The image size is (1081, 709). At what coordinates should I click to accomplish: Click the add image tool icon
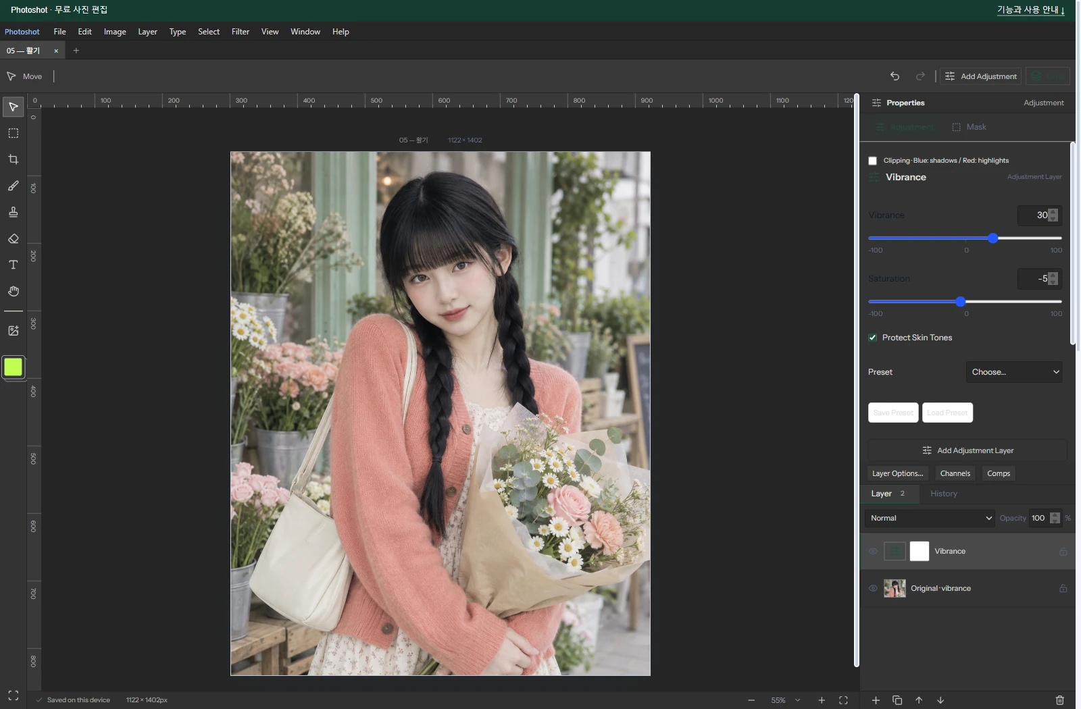(x=14, y=331)
